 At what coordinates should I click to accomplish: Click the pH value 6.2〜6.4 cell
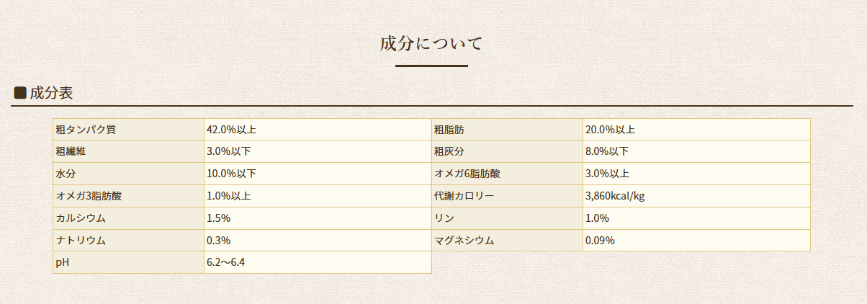pyautogui.click(x=318, y=262)
